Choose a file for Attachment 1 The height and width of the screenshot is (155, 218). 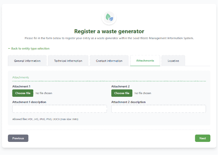click(x=23, y=93)
